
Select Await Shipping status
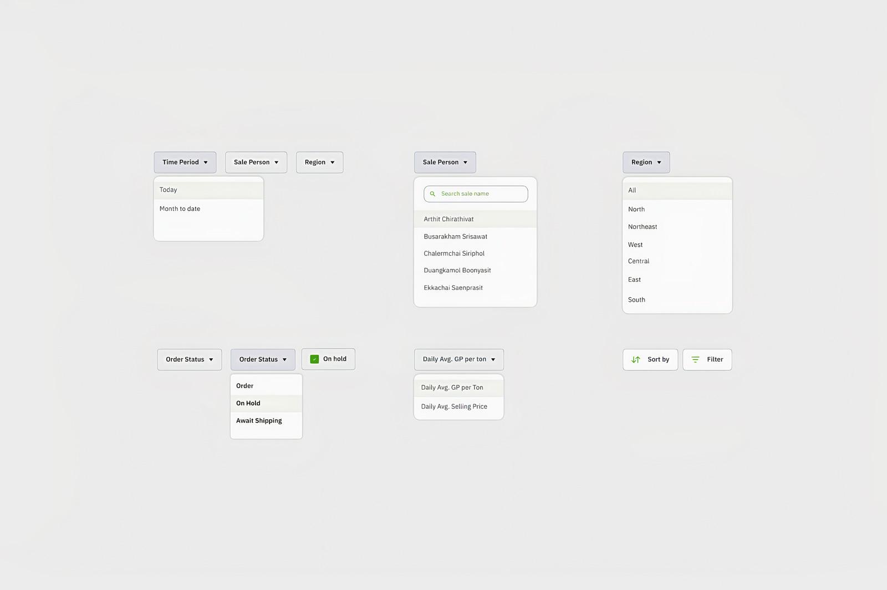click(266, 421)
